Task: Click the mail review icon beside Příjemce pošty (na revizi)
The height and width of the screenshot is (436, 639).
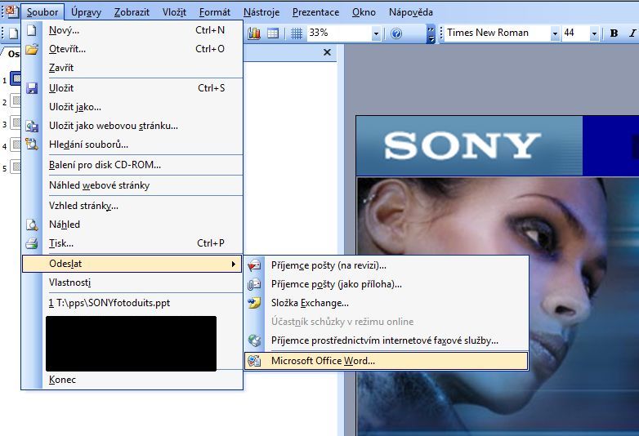Action: [x=254, y=265]
